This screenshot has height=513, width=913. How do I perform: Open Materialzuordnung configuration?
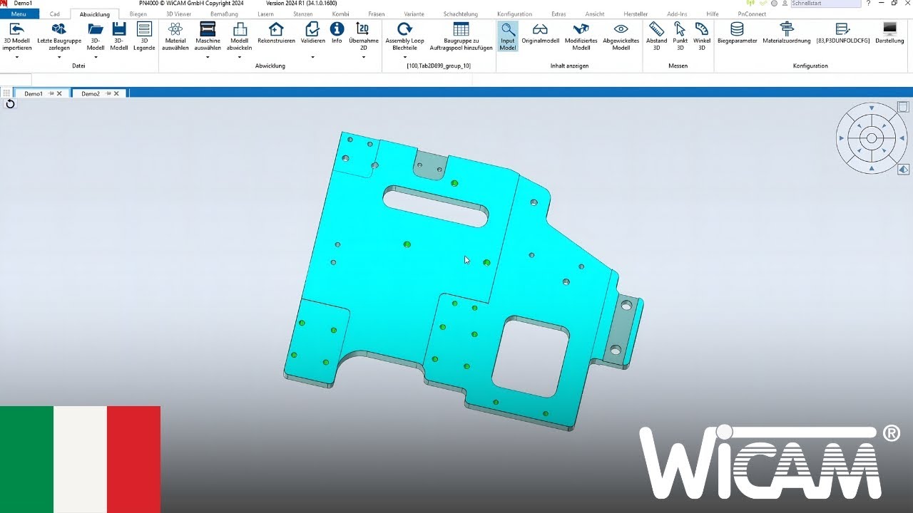787,33
